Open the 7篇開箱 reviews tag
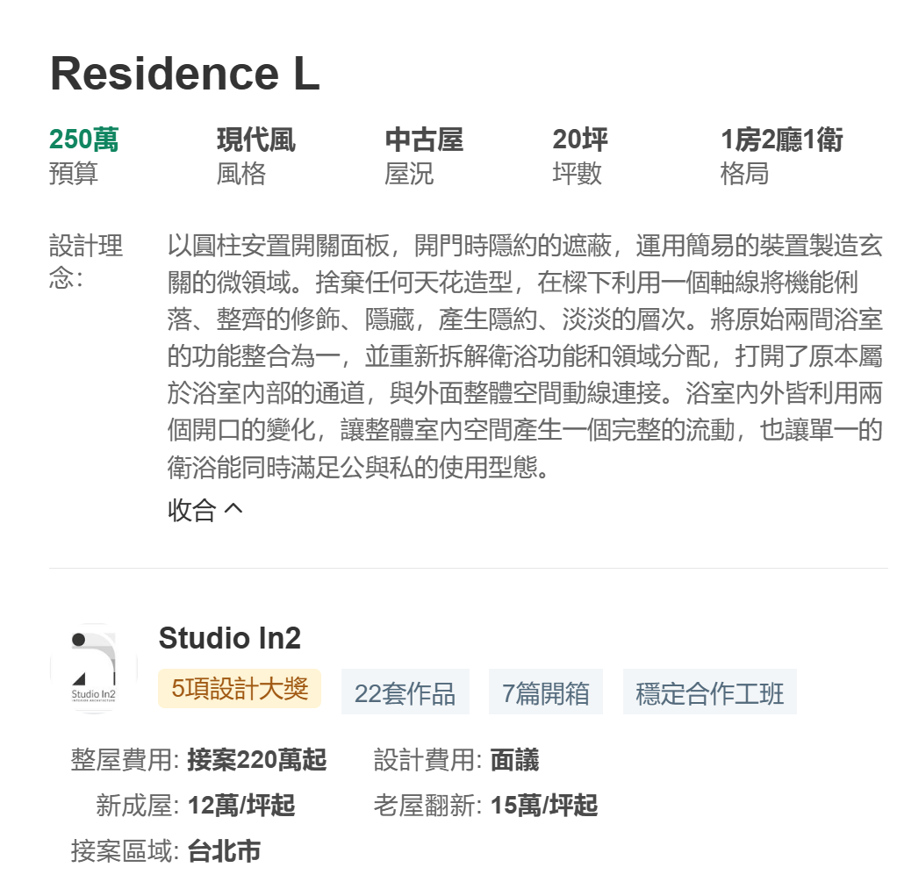Viewport: 897px width, 889px height. point(545,692)
